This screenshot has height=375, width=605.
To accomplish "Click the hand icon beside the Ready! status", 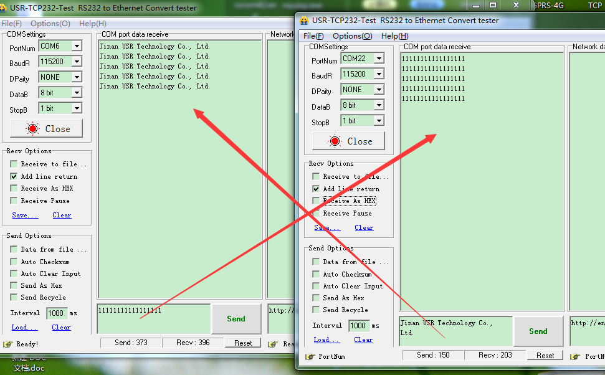I will pos(8,344).
